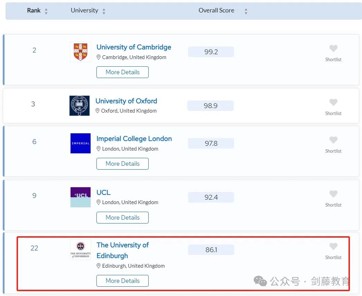Select Edinburgh, United Kingdom location text
The height and width of the screenshot is (296, 362).
point(133,266)
